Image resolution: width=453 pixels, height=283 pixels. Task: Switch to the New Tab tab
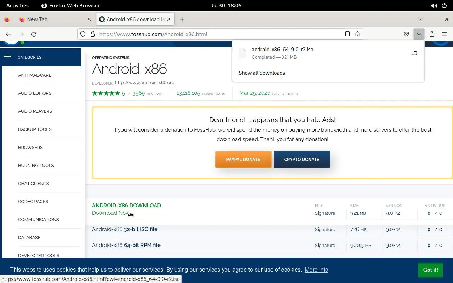[55, 19]
